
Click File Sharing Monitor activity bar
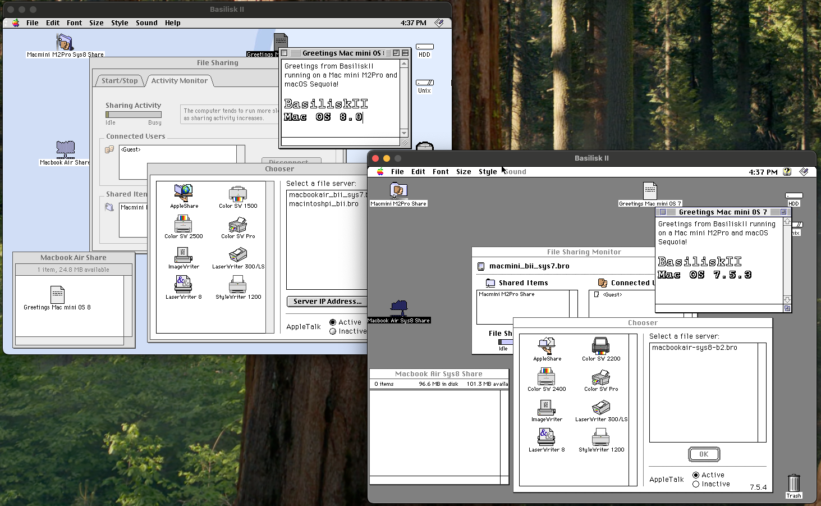[506, 342]
